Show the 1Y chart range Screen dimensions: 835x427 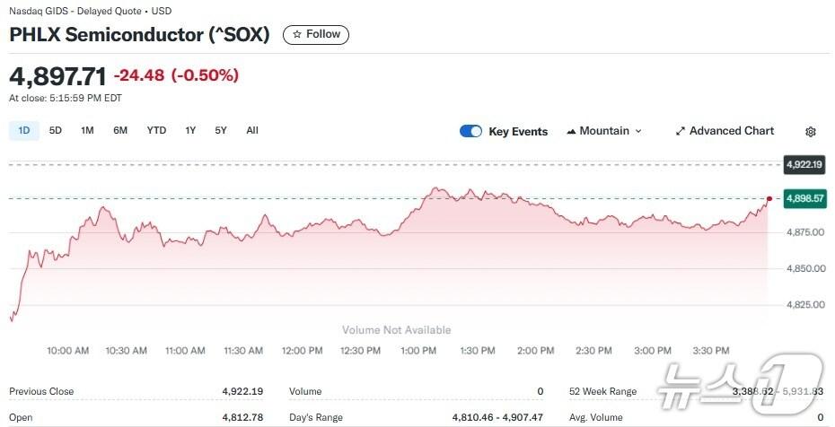[x=190, y=130]
